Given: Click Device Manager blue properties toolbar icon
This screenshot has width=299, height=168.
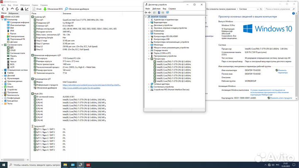Looking at the screenshot, I should tap(159, 12).
